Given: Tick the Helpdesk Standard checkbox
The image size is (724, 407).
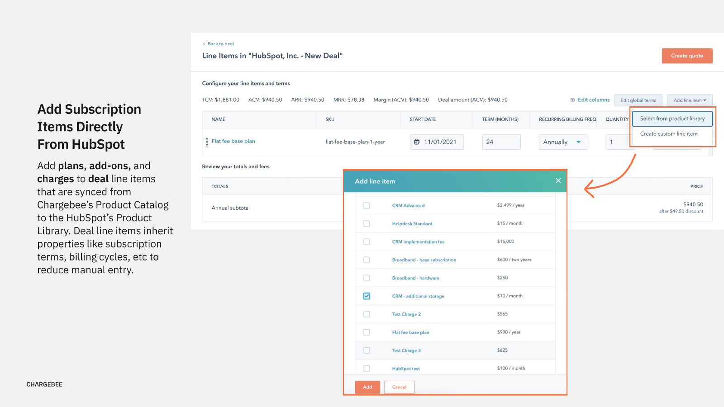Looking at the screenshot, I should 367,223.
